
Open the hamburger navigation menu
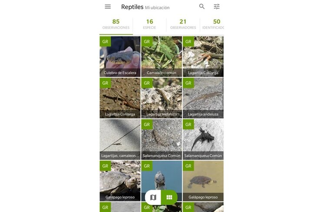[x=108, y=7]
